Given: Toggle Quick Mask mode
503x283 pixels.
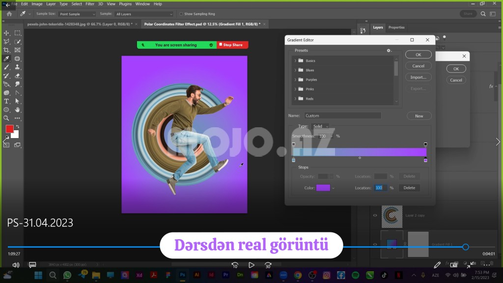Looking at the screenshot, I should point(6,145).
